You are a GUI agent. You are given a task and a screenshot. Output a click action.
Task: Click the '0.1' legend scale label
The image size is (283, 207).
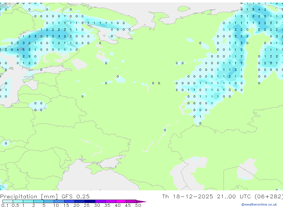[x=5, y=205]
